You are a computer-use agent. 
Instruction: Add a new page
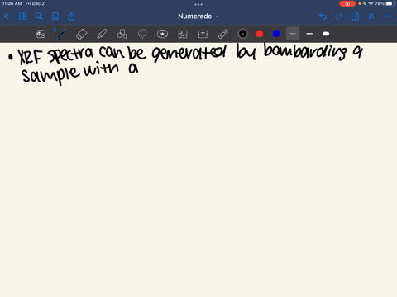[x=355, y=16]
